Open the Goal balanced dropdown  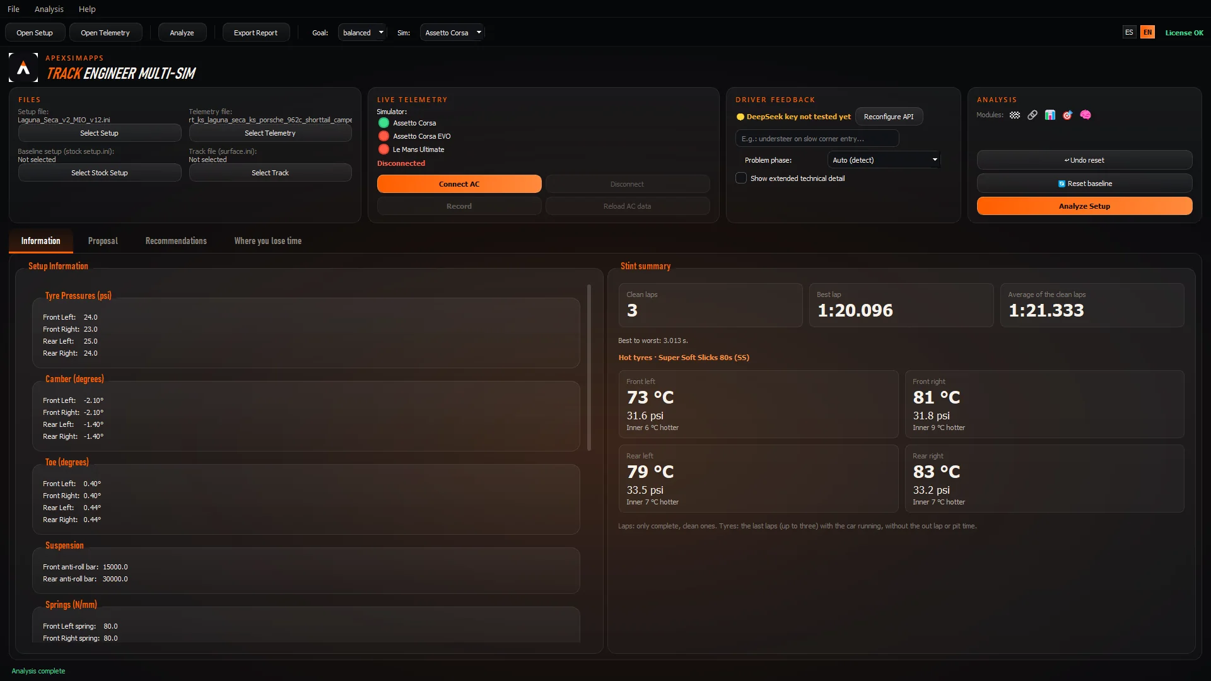click(x=362, y=32)
